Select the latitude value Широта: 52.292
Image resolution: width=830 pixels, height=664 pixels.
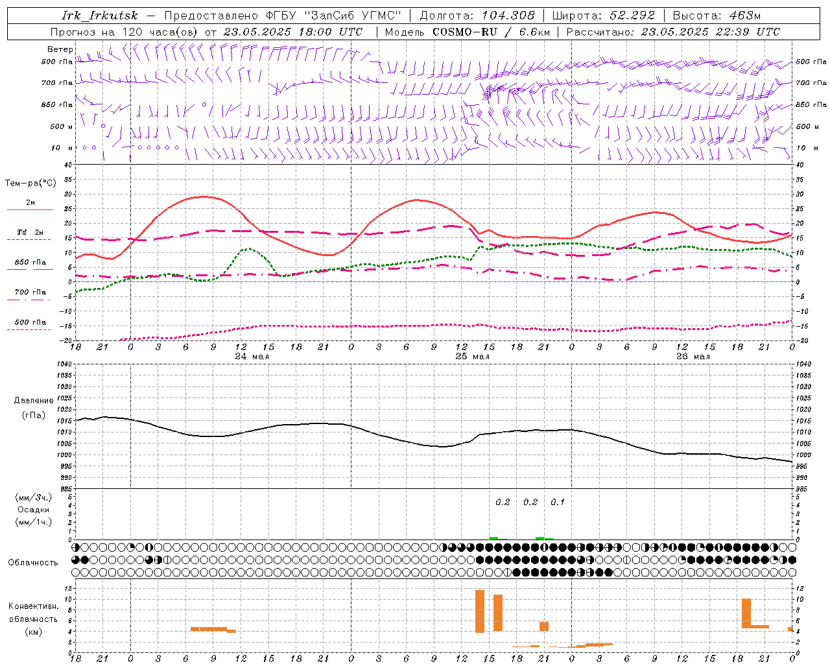pyautogui.click(x=604, y=16)
